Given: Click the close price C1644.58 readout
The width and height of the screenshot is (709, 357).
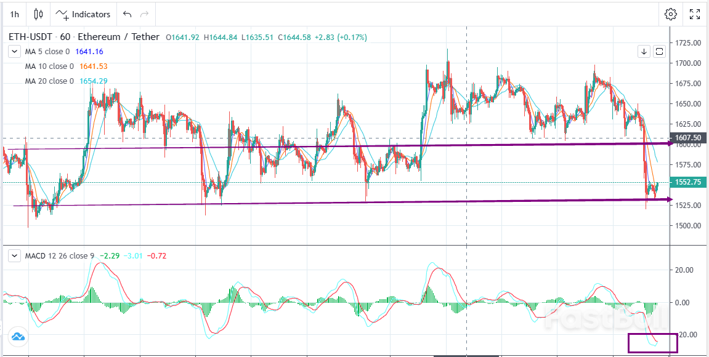Looking at the screenshot, I should [294, 37].
